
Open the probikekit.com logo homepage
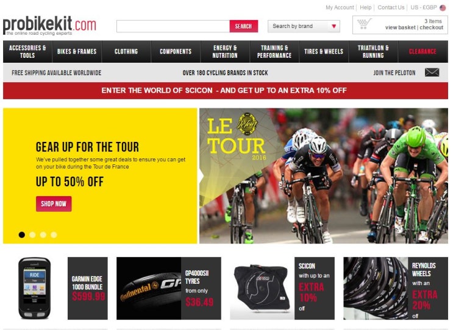tap(49, 26)
